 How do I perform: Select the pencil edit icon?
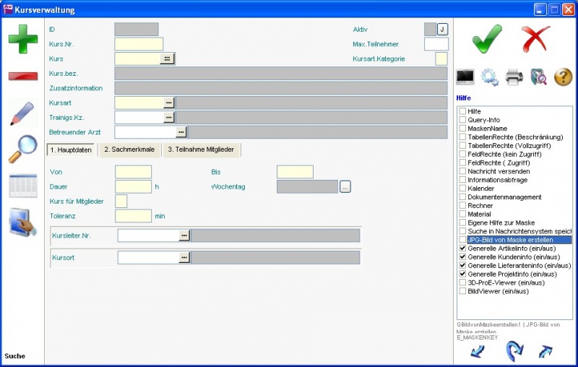pyautogui.click(x=23, y=114)
